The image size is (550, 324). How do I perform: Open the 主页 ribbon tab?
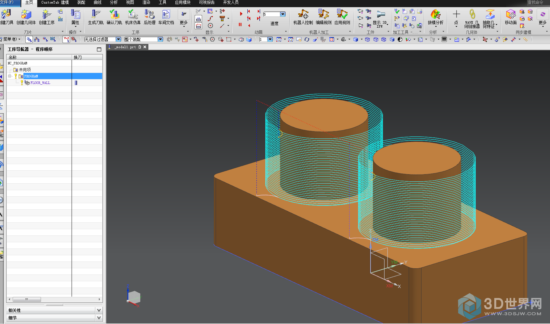coord(29,3)
